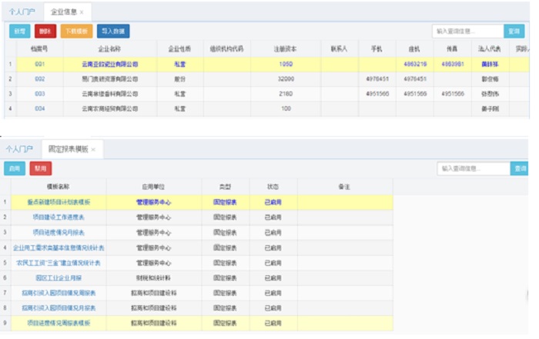Close the 固定报表模板 tab
This screenshot has width=539, height=339.
[x=93, y=150]
